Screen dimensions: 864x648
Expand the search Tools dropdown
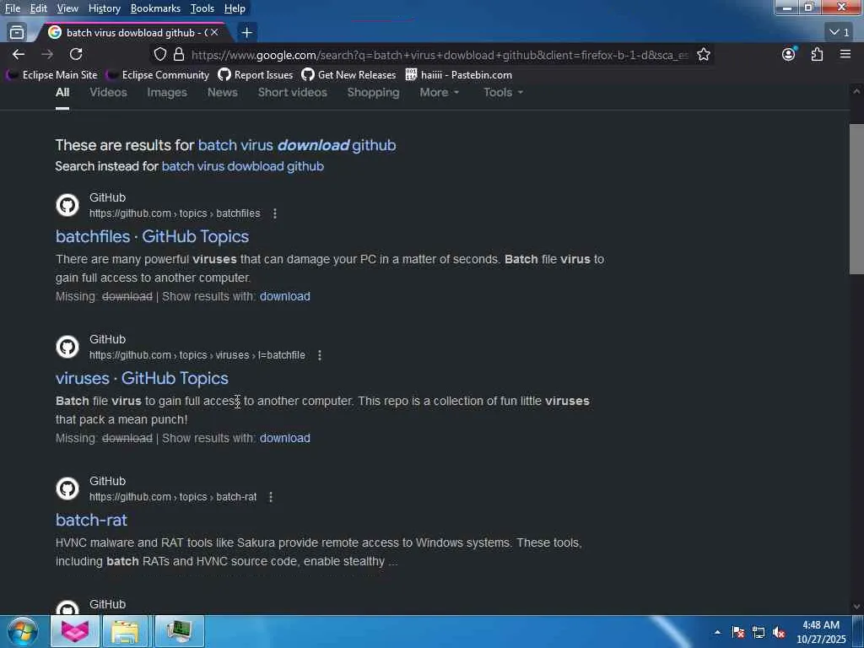point(503,92)
